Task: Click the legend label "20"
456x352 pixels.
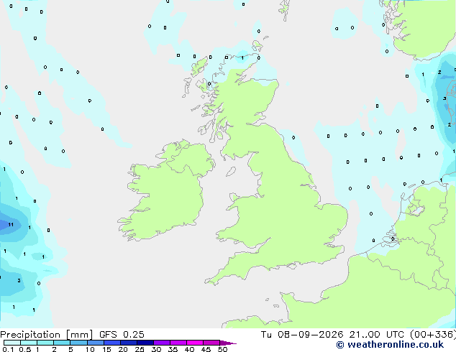Action: [x=123, y=349]
